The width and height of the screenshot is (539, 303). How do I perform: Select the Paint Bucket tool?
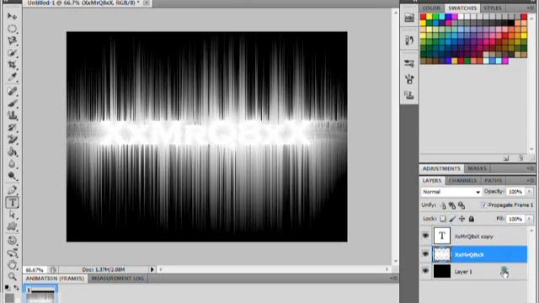click(x=12, y=151)
